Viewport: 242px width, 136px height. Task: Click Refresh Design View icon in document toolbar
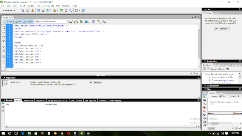93,22
